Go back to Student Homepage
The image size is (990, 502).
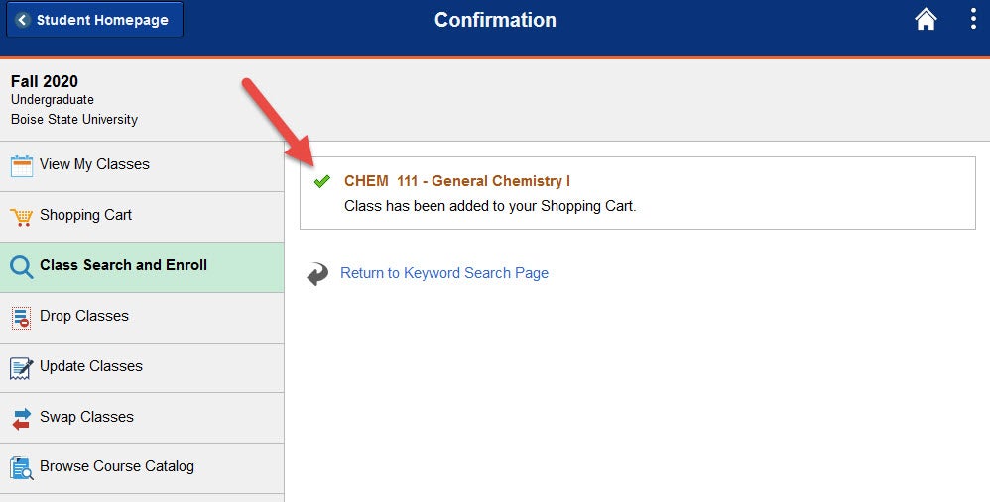tap(94, 20)
